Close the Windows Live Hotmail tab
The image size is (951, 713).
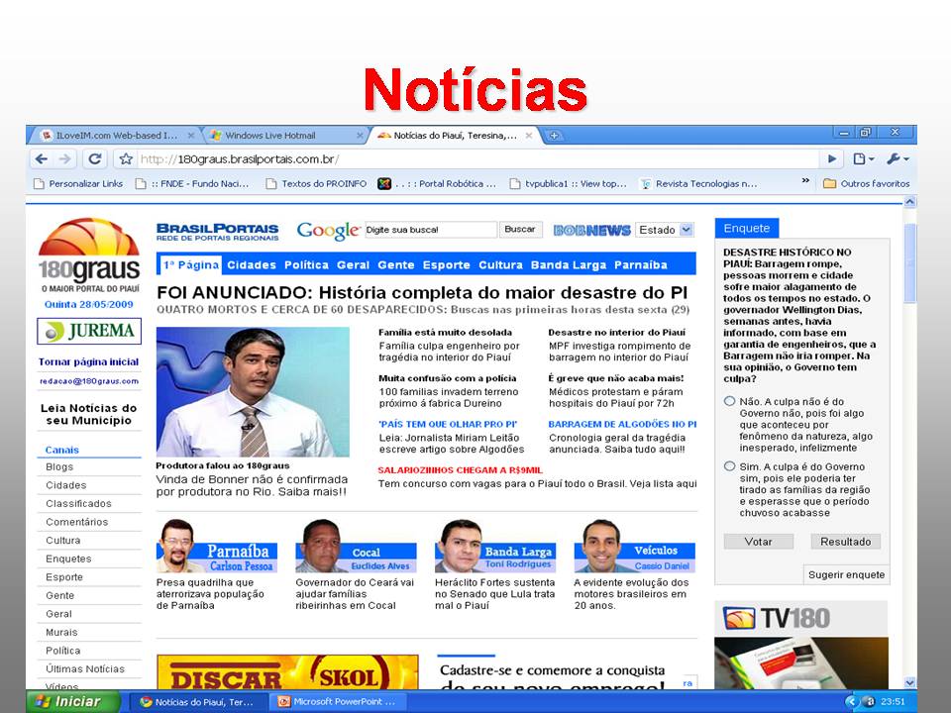pyautogui.click(x=360, y=136)
